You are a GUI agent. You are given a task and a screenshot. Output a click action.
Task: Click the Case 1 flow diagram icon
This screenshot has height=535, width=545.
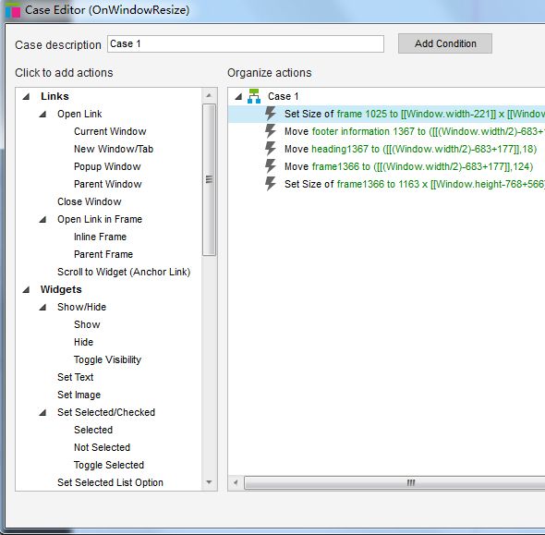(x=254, y=96)
